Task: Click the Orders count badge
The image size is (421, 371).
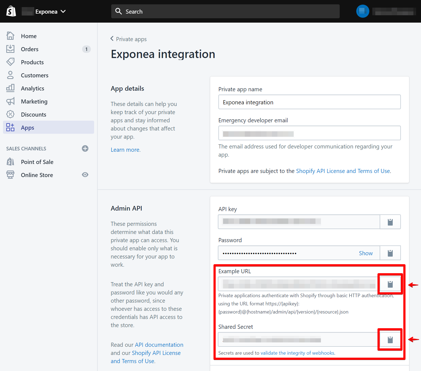Action: click(x=86, y=49)
